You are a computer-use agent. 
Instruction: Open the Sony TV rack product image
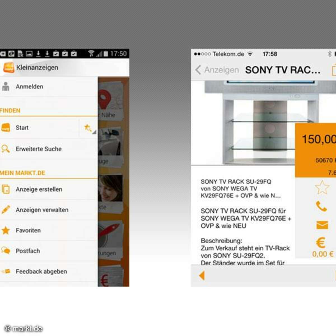(249, 123)
